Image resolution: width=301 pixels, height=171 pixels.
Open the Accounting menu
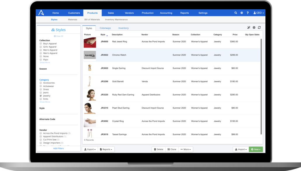click(x=166, y=13)
